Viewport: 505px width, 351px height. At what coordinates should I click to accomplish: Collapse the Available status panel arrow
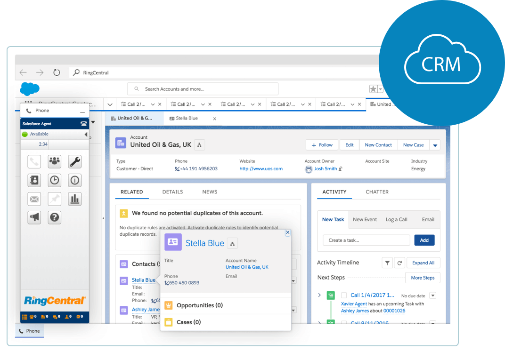pos(86,134)
